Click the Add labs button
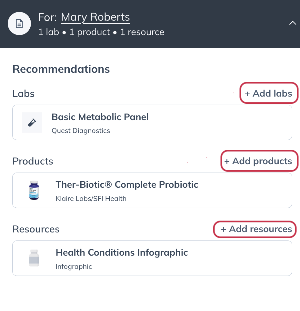This screenshot has height=311, width=300. (269, 93)
